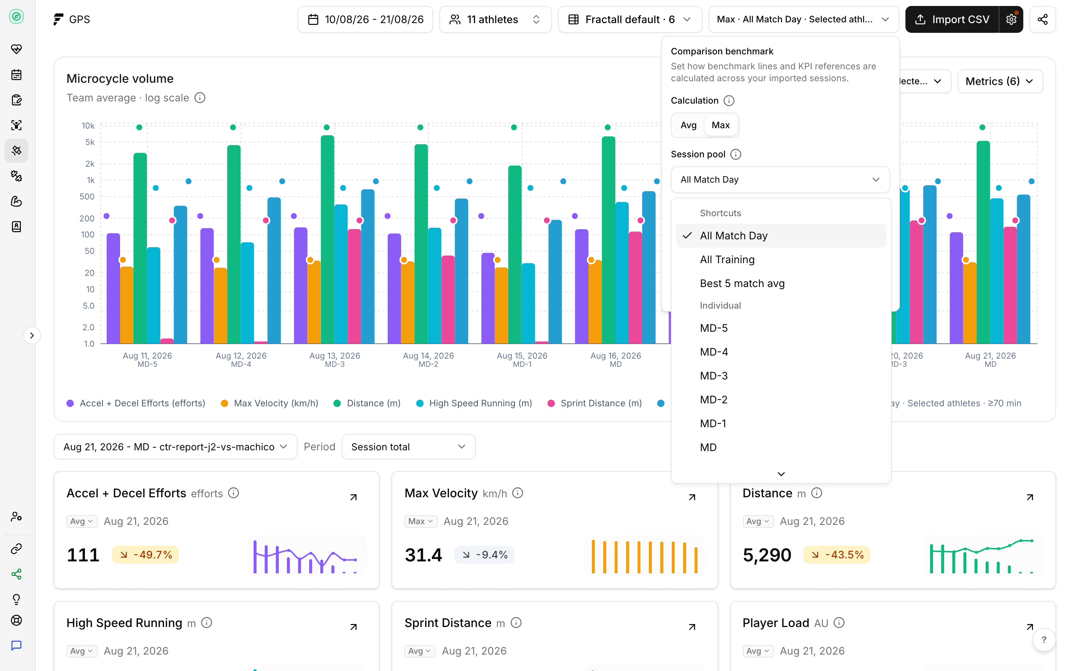Click the info icon beside Session pool

735,154
